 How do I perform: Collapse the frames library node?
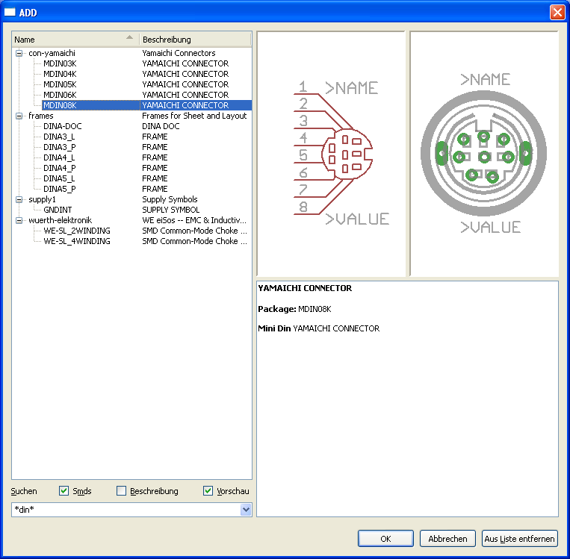pos(19,116)
